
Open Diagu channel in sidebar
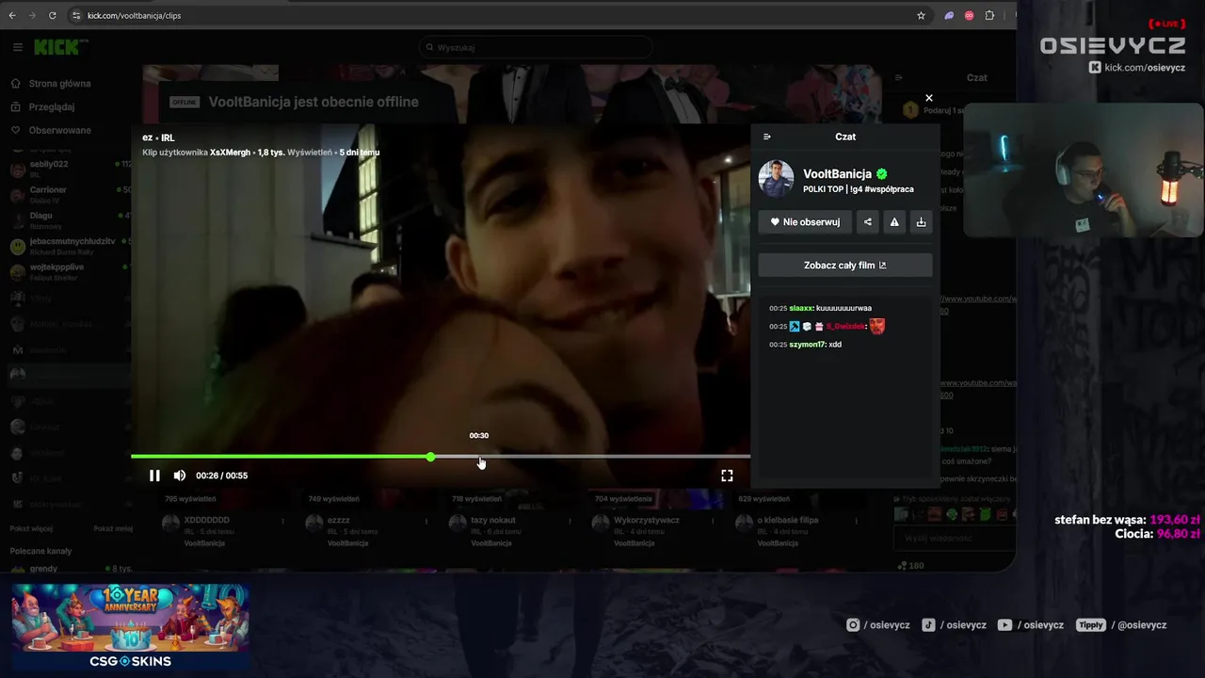click(69, 219)
